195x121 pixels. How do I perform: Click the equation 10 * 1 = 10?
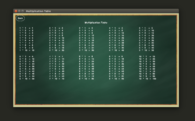coord(147,57)
